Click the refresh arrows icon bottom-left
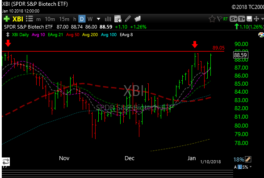This screenshot has height=178, width=264. (x=6, y=161)
